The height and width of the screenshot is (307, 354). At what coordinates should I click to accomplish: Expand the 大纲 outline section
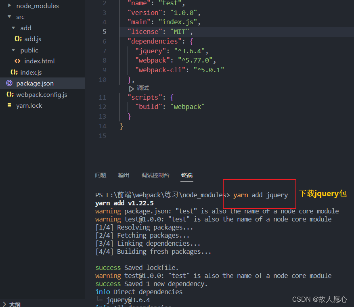coord(4,304)
